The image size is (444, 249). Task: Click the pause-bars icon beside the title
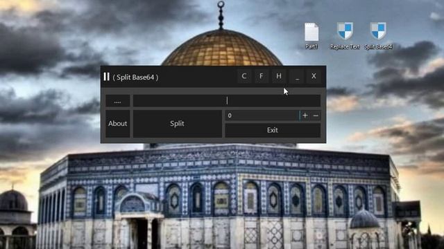(x=106, y=77)
